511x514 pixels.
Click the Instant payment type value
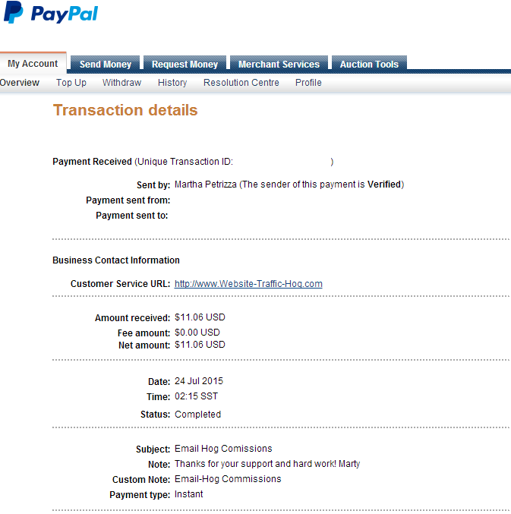pyautogui.click(x=188, y=494)
